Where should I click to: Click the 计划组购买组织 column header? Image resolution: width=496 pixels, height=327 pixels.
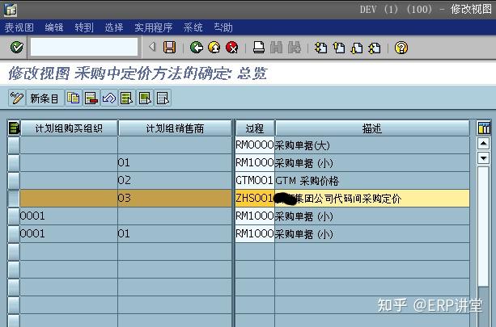click(69, 128)
